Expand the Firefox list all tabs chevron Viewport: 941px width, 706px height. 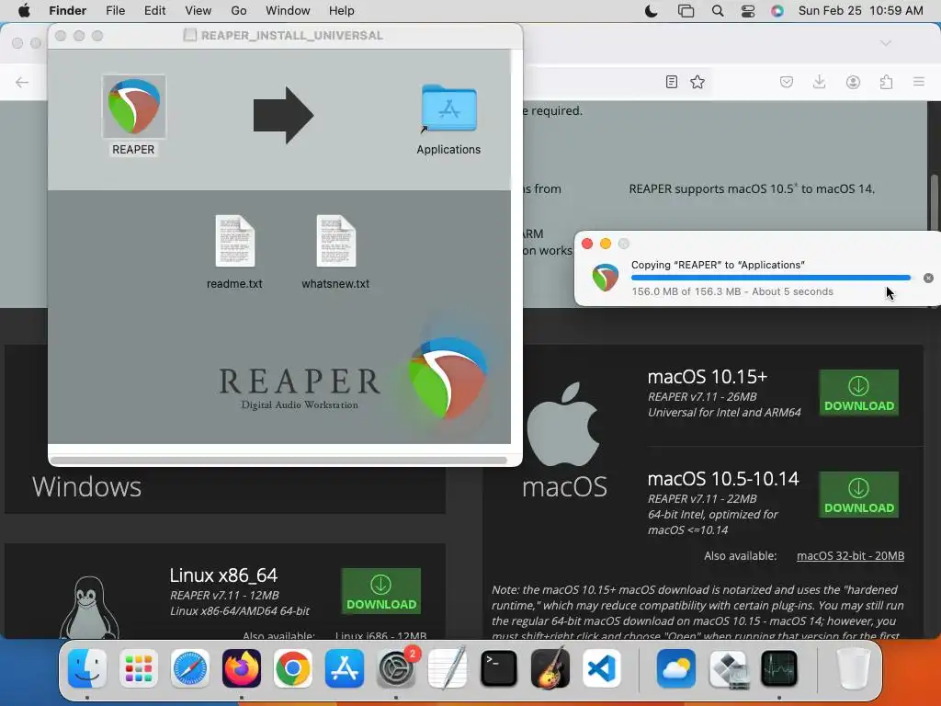(886, 43)
